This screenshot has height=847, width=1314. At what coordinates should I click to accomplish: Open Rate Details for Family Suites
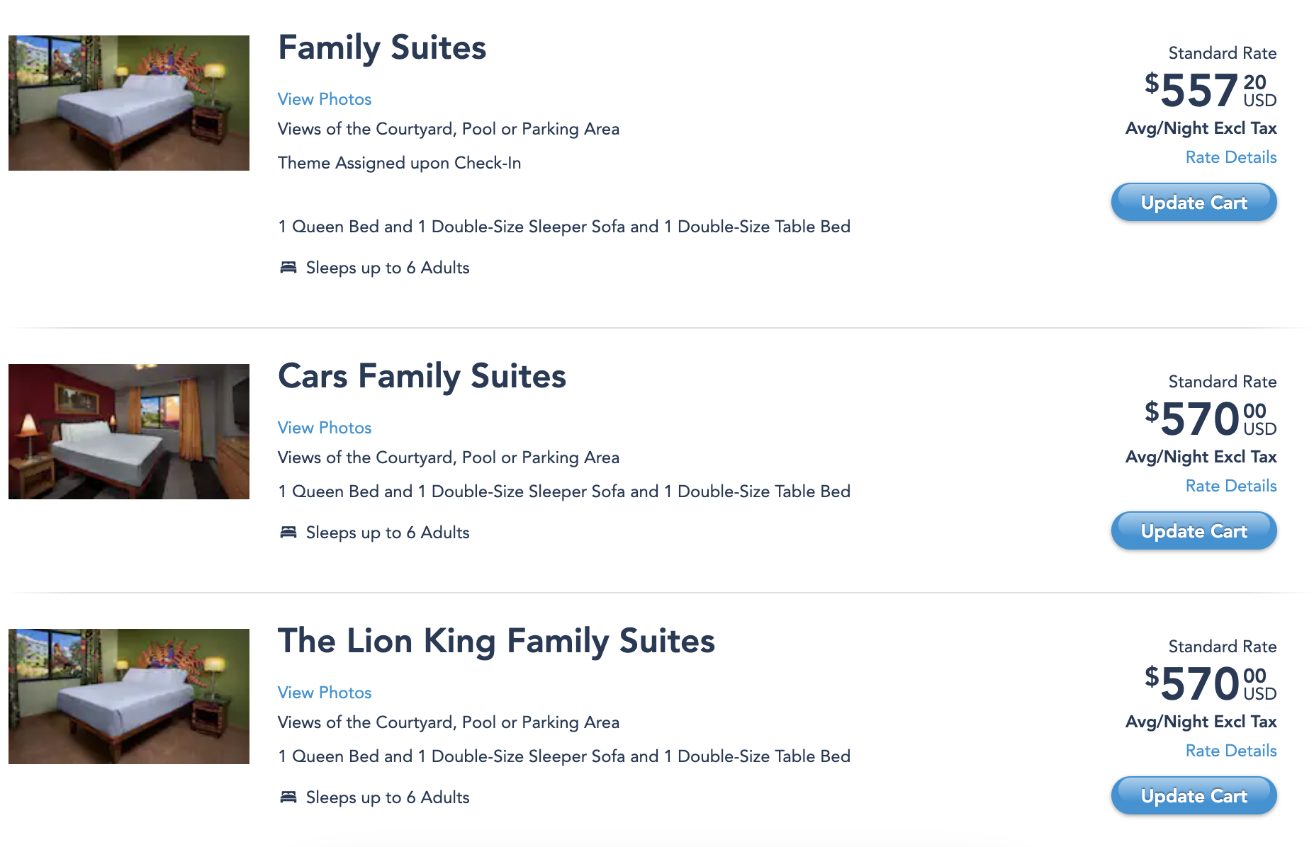1231,157
